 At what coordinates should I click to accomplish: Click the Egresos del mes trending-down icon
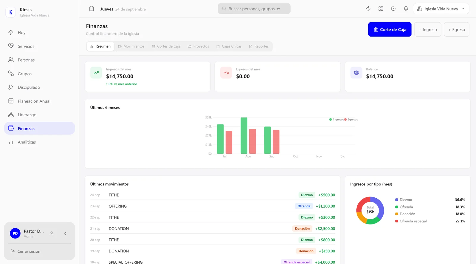click(226, 73)
